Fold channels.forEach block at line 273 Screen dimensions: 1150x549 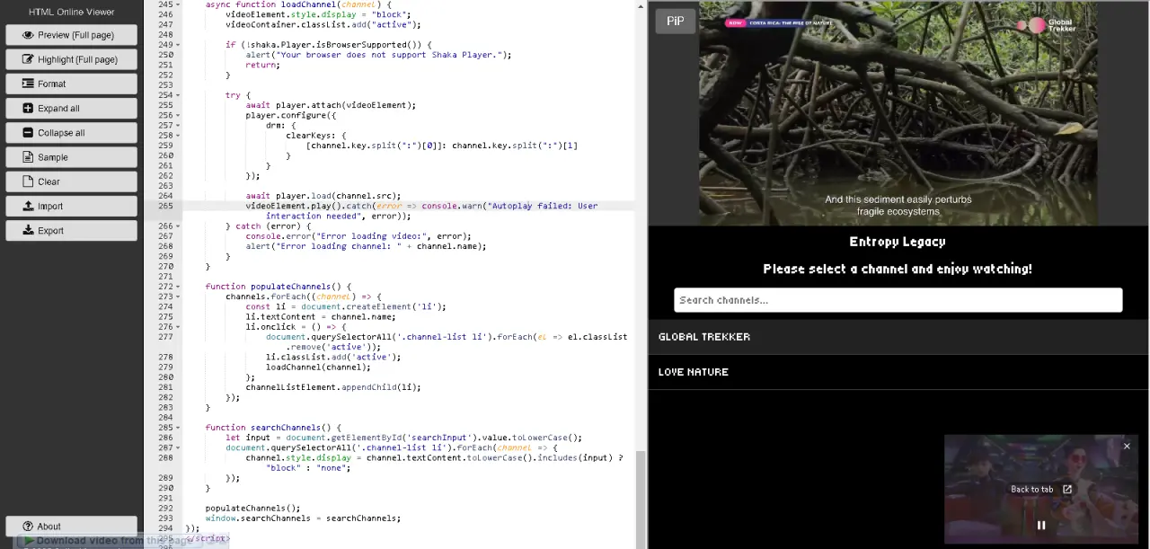point(178,297)
